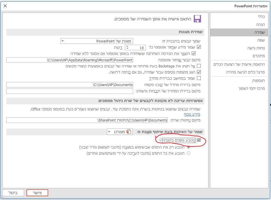Open the מצגת1 presentation dropdown
271x200 pixels.
click(x=120, y=132)
